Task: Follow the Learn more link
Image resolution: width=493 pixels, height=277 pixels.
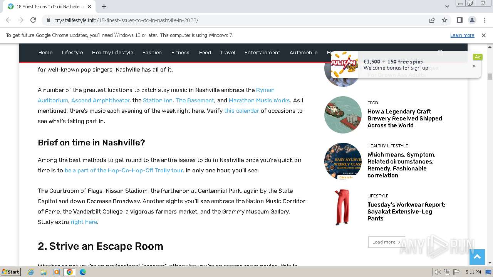Action: 462,35
